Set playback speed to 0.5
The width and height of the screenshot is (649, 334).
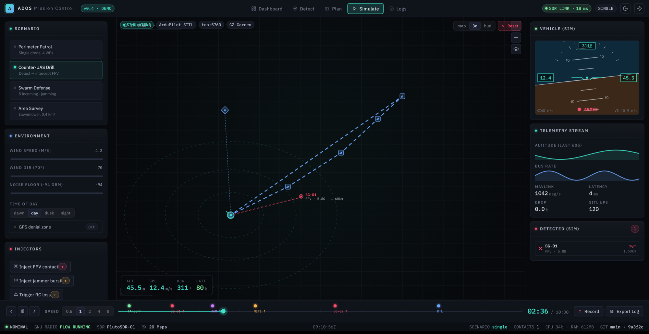click(69, 311)
